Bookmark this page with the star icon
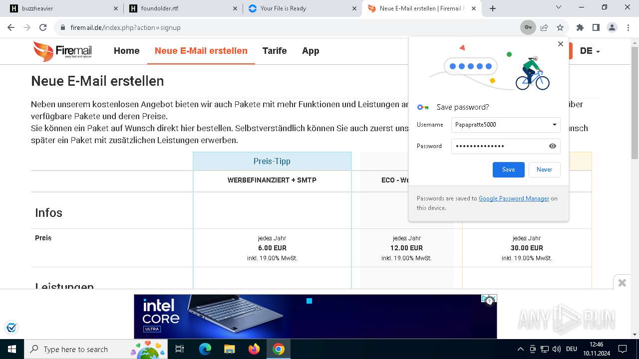 (x=560, y=27)
